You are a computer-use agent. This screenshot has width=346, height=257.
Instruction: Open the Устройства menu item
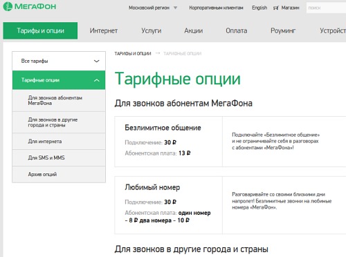tap(333, 30)
